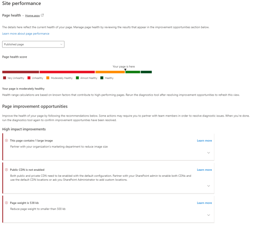This screenshot has width=256, height=226.
Task: Click Learn more for Page weight issue
Action: click(x=204, y=203)
